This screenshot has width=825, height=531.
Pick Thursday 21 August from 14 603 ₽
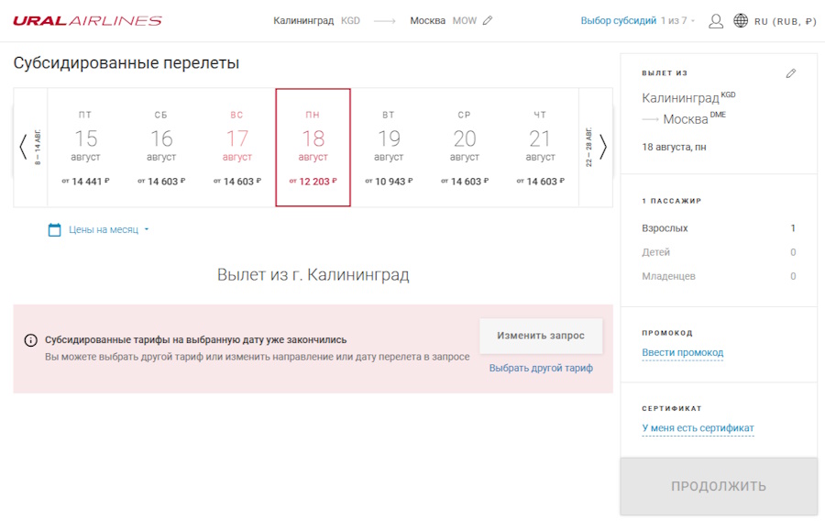pyautogui.click(x=540, y=148)
